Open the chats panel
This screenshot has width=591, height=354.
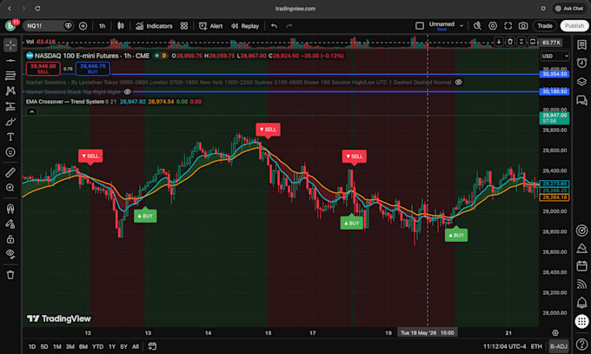click(581, 100)
